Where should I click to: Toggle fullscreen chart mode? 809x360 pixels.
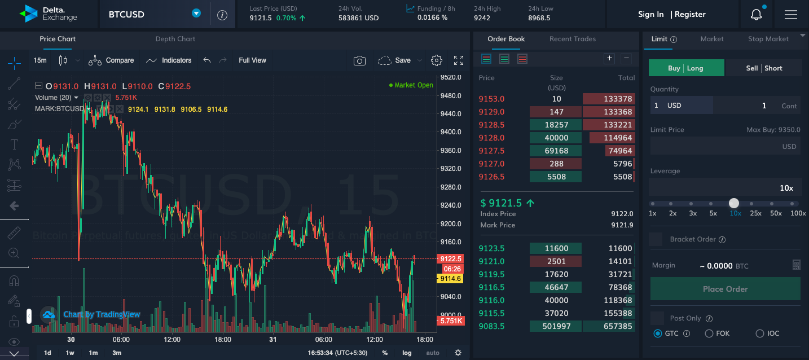[x=459, y=60]
